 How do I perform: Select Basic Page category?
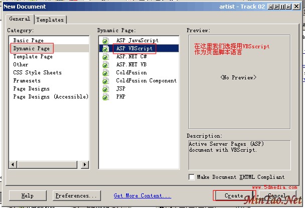(28, 40)
